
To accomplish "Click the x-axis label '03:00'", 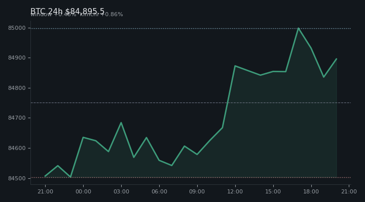I will point(121,191).
